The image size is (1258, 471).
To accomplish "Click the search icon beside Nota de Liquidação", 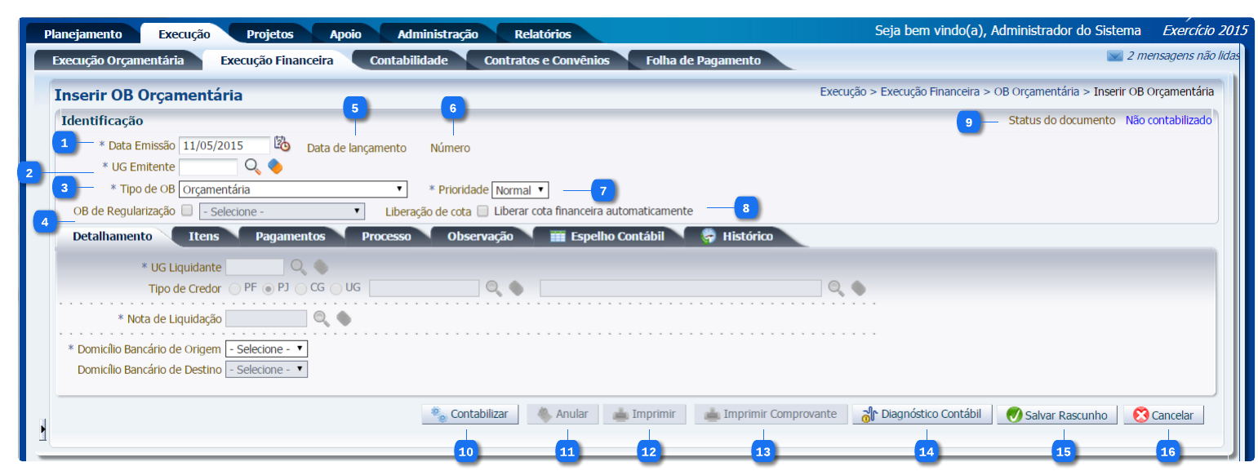I will point(322,318).
